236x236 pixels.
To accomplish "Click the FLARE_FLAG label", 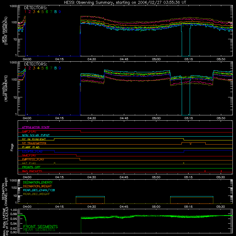I will pos(31,147).
